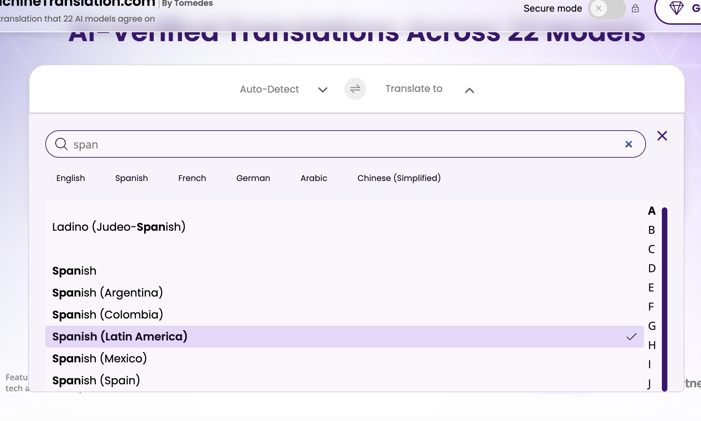Jump to letter G in alphabet index
Image resolution: width=701 pixels, height=421 pixels.
click(x=652, y=326)
